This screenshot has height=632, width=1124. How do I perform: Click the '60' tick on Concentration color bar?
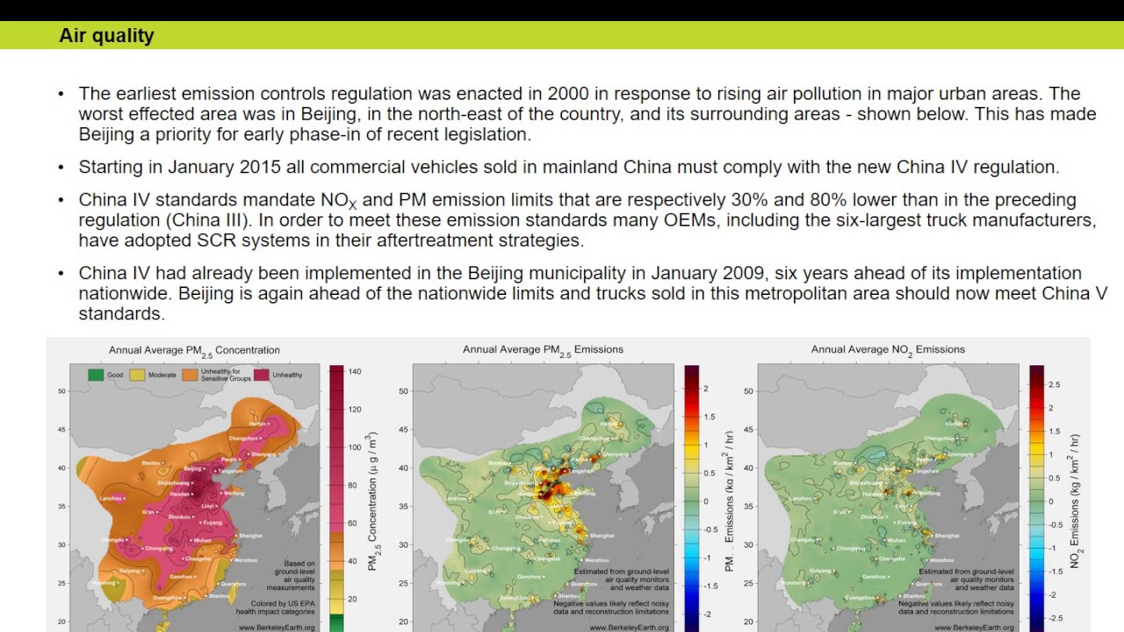point(352,523)
